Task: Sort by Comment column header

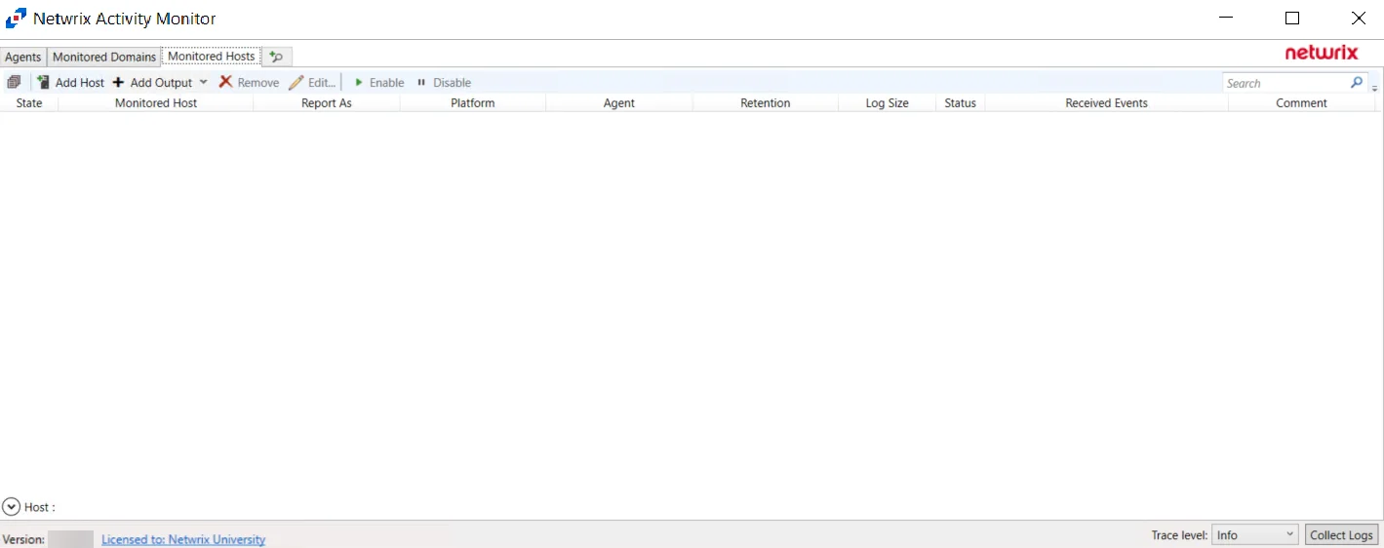Action: click(1302, 102)
